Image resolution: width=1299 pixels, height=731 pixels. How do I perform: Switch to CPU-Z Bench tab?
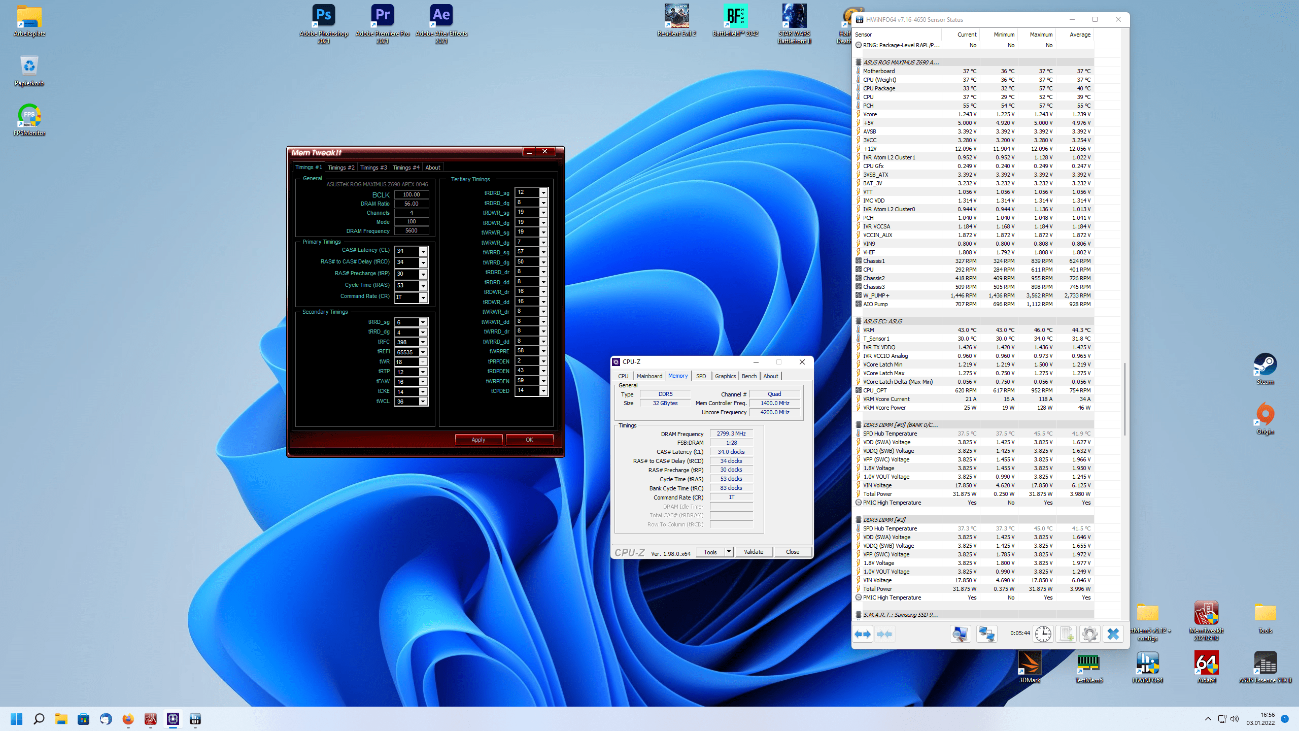coord(749,376)
